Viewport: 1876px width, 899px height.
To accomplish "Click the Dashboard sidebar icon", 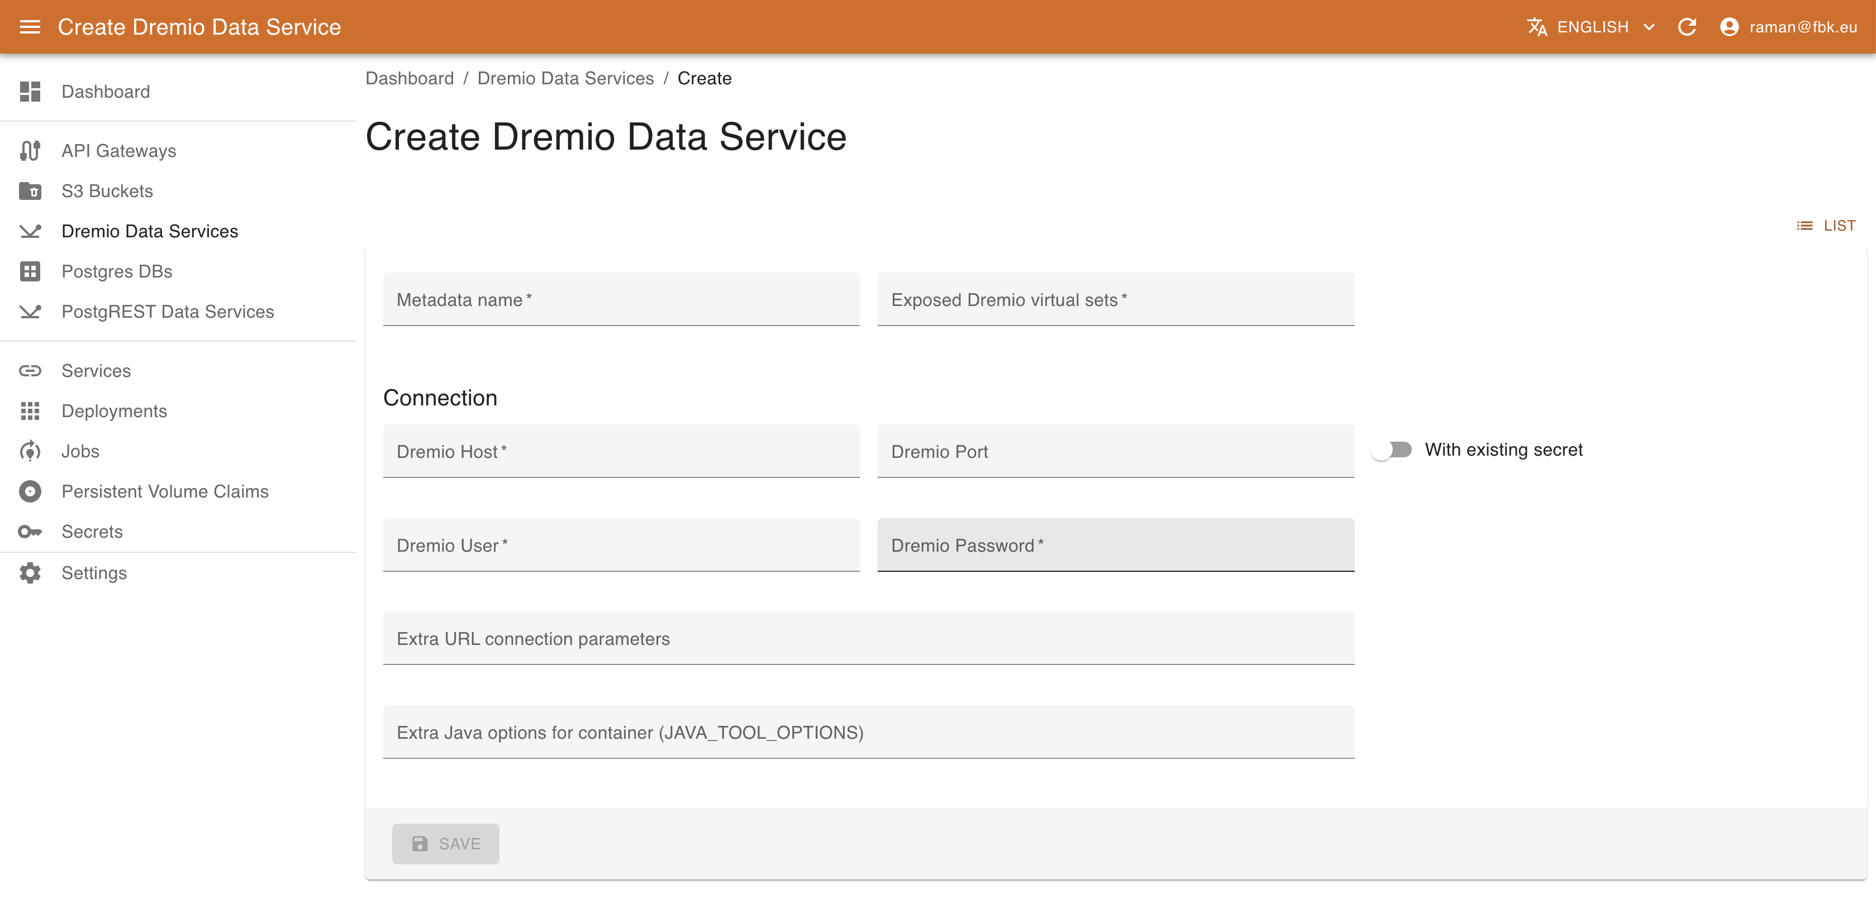I will tap(30, 92).
